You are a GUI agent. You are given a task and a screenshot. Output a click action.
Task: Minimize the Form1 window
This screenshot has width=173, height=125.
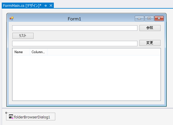[x=139, y=18]
